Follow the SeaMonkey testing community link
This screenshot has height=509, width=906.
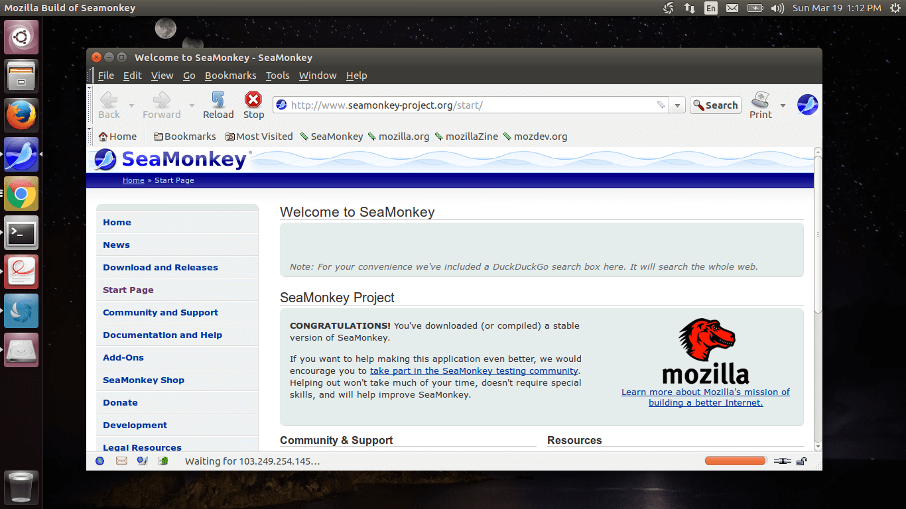(x=474, y=371)
